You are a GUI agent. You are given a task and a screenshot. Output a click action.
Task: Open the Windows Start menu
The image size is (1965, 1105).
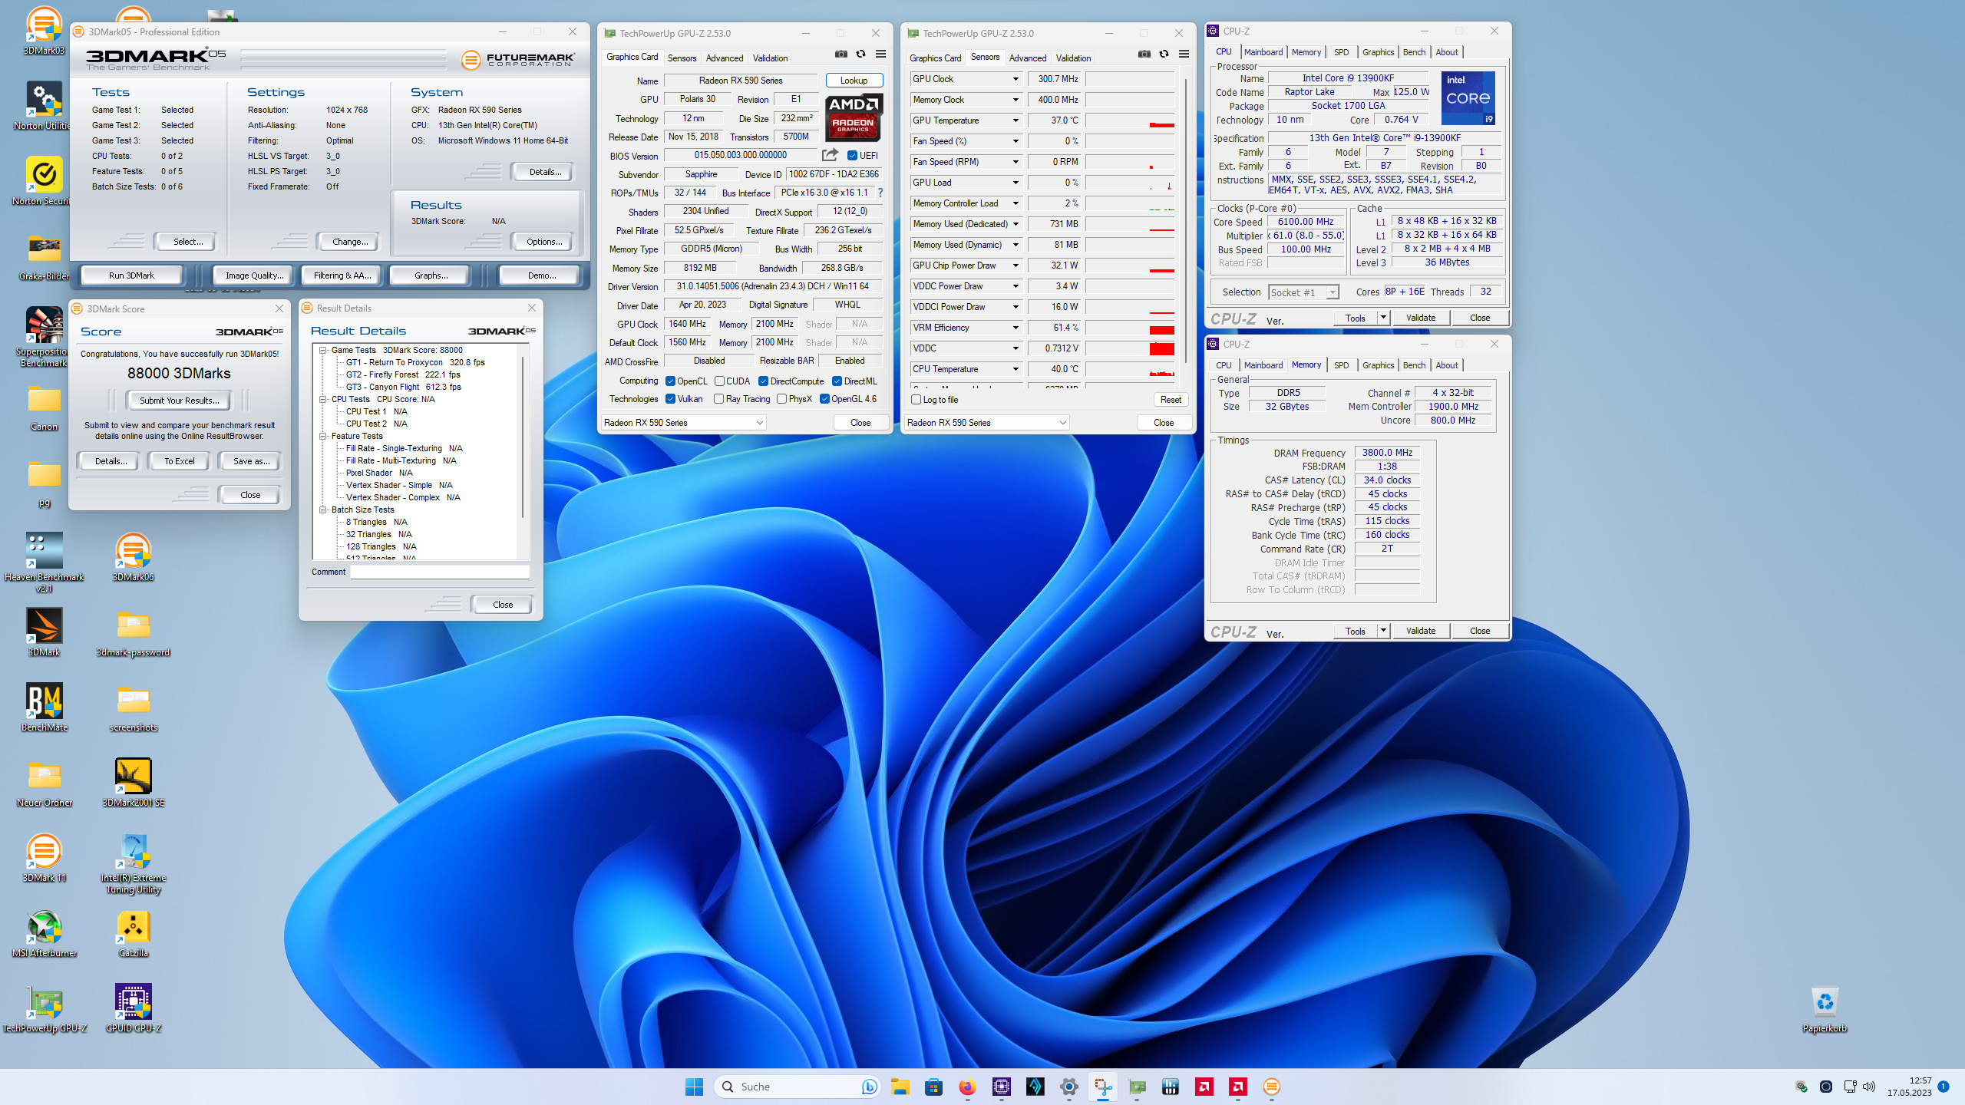694,1087
